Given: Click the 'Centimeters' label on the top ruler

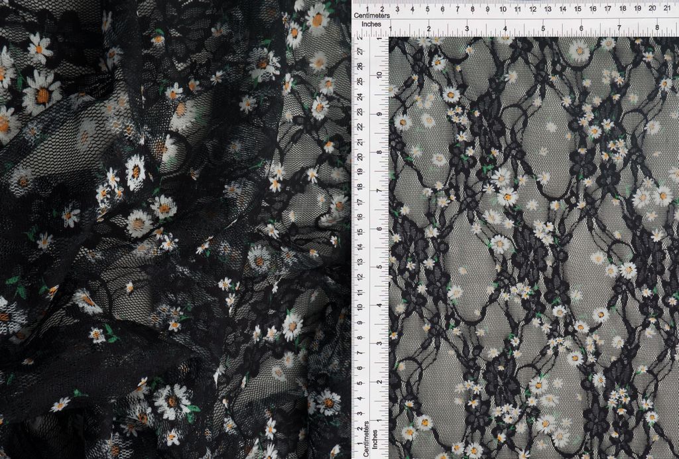Looking at the screenshot, I should pyautogui.click(x=371, y=16).
